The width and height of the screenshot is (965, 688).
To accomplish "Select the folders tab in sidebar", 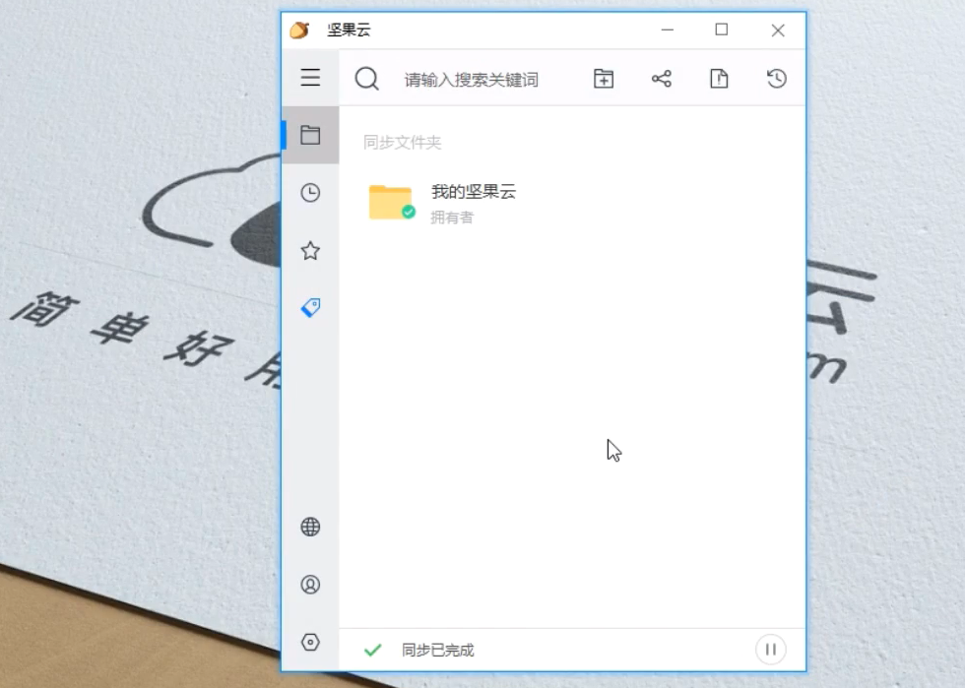I will 310,136.
